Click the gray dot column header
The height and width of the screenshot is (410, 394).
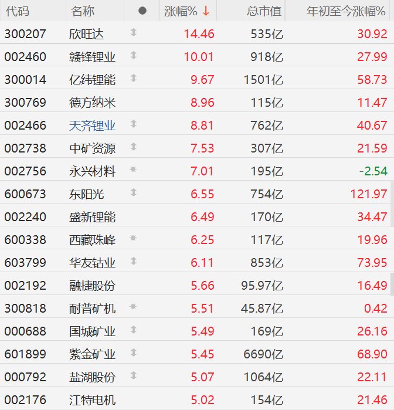[x=142, y=11]
